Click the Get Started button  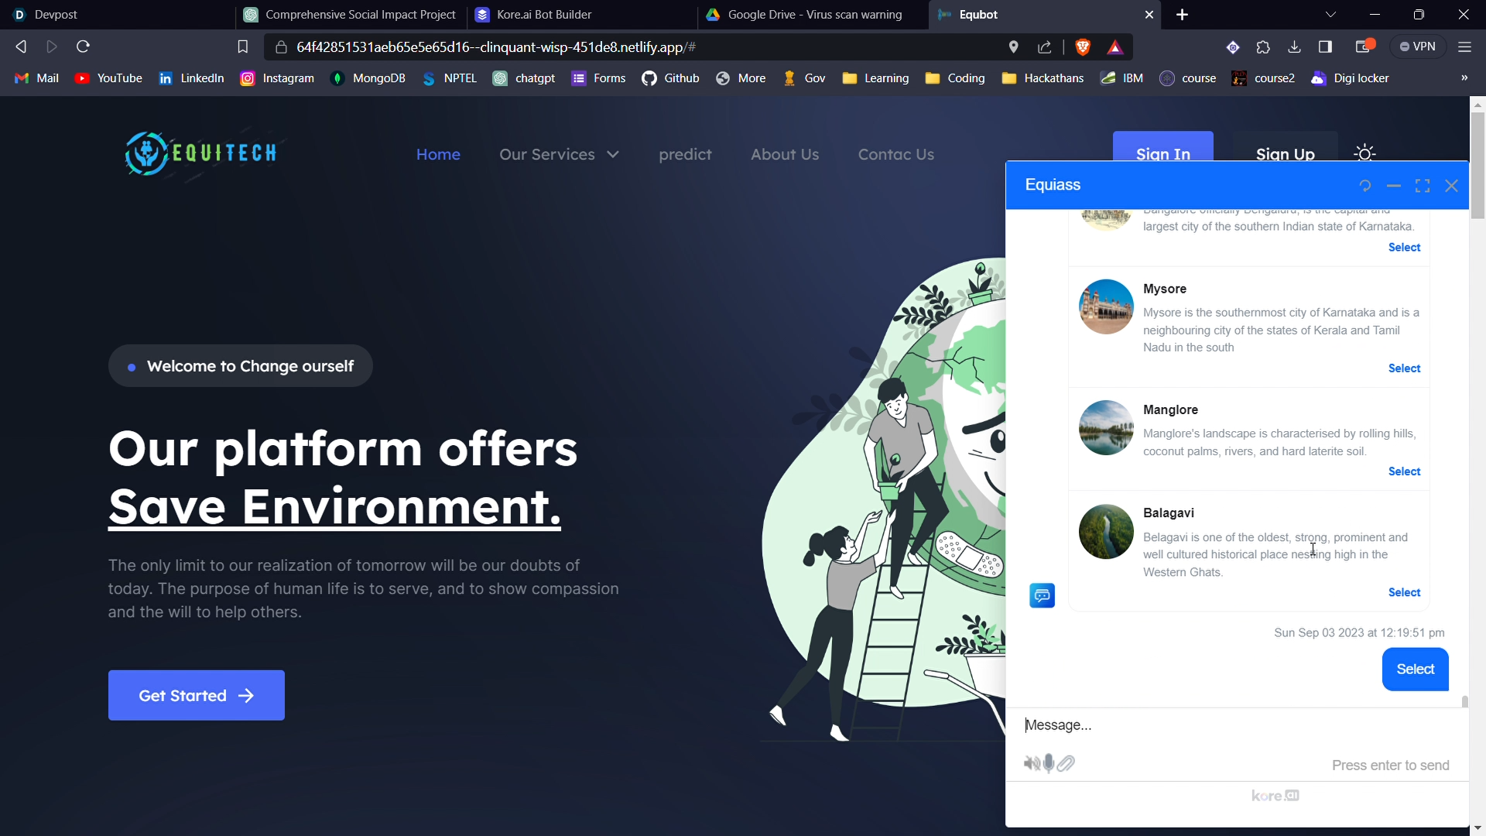coord(197,695)
